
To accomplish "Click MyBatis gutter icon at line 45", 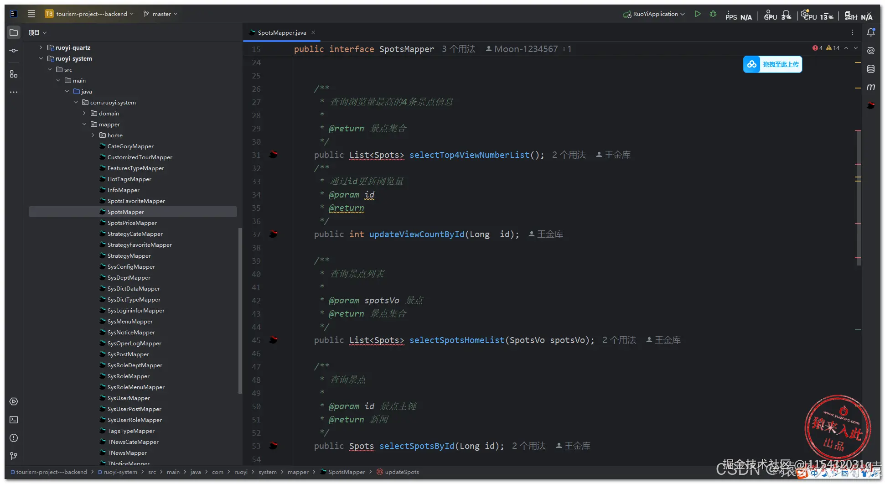I will pyautogui.click(x=274, y=340).
